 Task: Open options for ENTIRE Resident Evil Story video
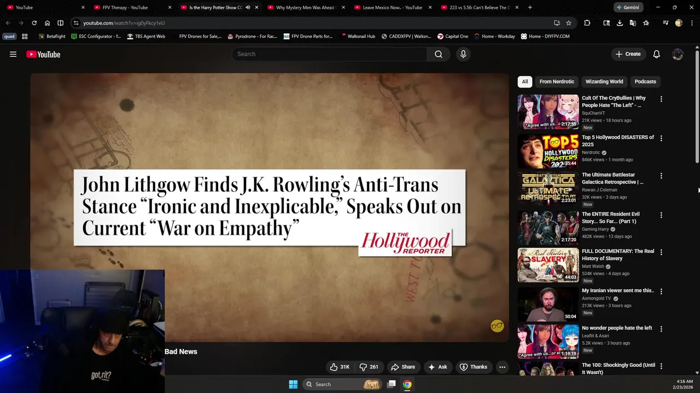(661, 215)
